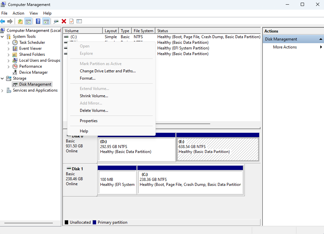The width and height of the screenshot is (324, 234).
Task: Expand the Performance tree node
Action: (x=9, y=66)
